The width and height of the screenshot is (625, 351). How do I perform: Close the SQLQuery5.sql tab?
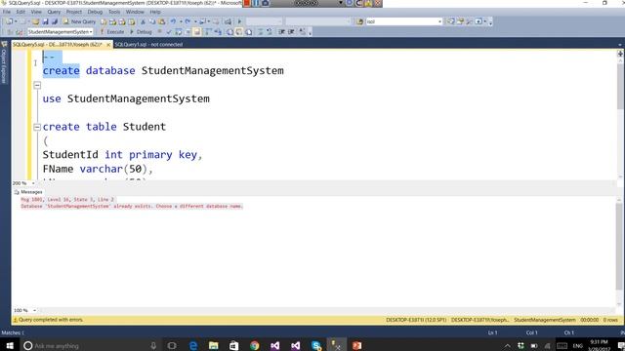[x=108, y=45]
